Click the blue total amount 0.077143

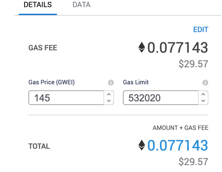coord(178,145)
